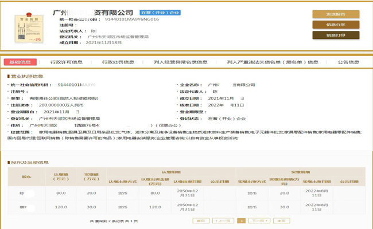
Task: Open 列入严重违法失信名单(黑名单)信息 tab
Action: (273, 62)
